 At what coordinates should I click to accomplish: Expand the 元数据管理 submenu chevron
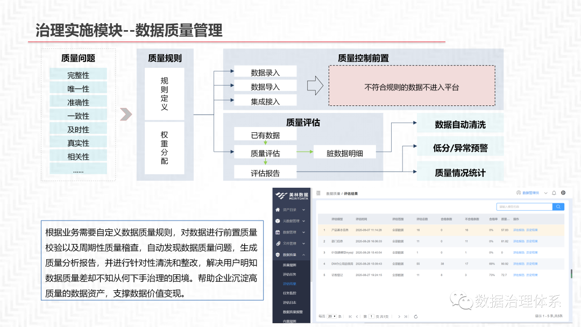(304, 220)
